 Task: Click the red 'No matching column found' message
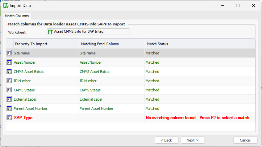(197, 118)
